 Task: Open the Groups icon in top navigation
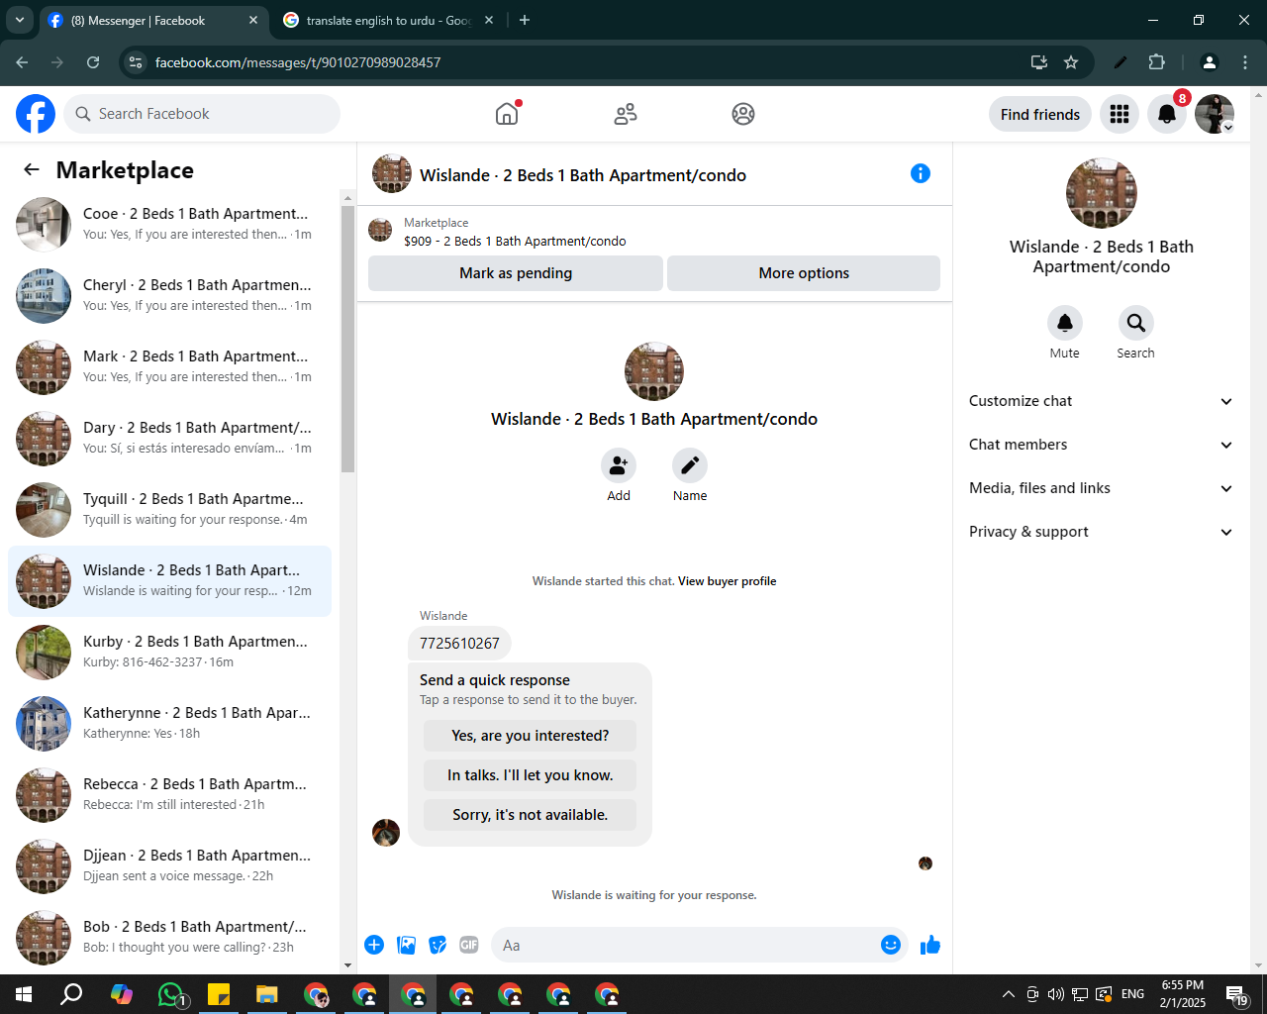[x=743, y=114]
